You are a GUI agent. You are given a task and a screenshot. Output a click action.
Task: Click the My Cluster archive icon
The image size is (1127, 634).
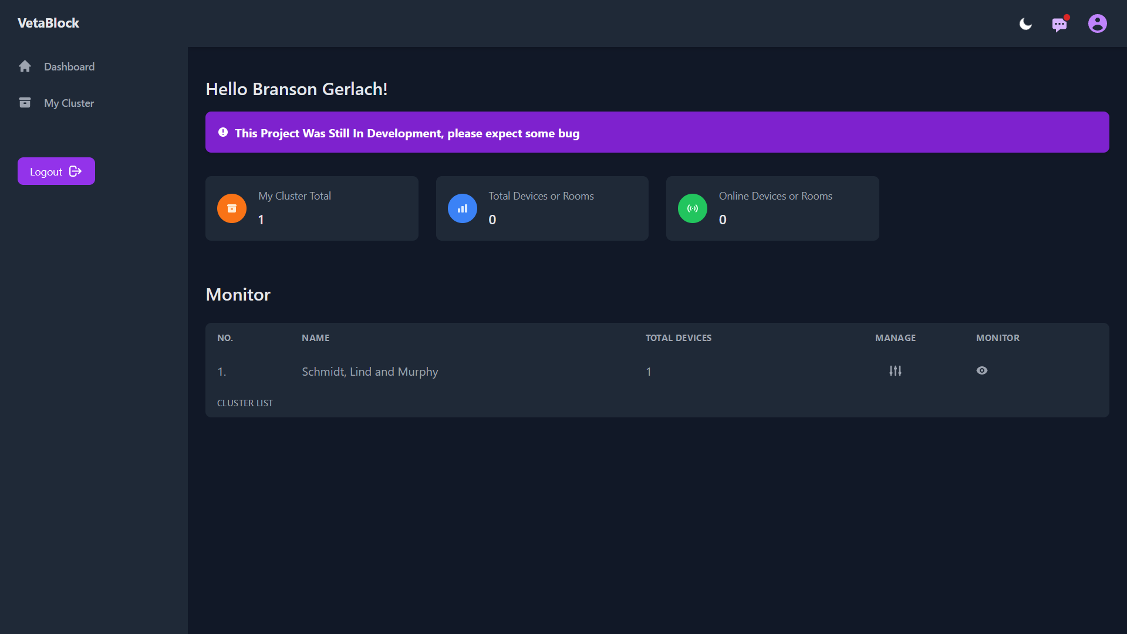click(x=25, y=103)
